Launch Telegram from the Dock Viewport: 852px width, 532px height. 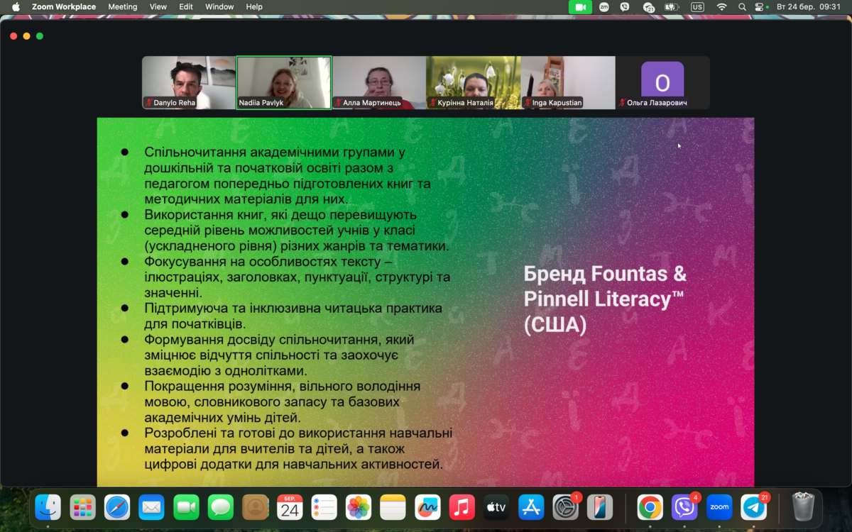754,507
